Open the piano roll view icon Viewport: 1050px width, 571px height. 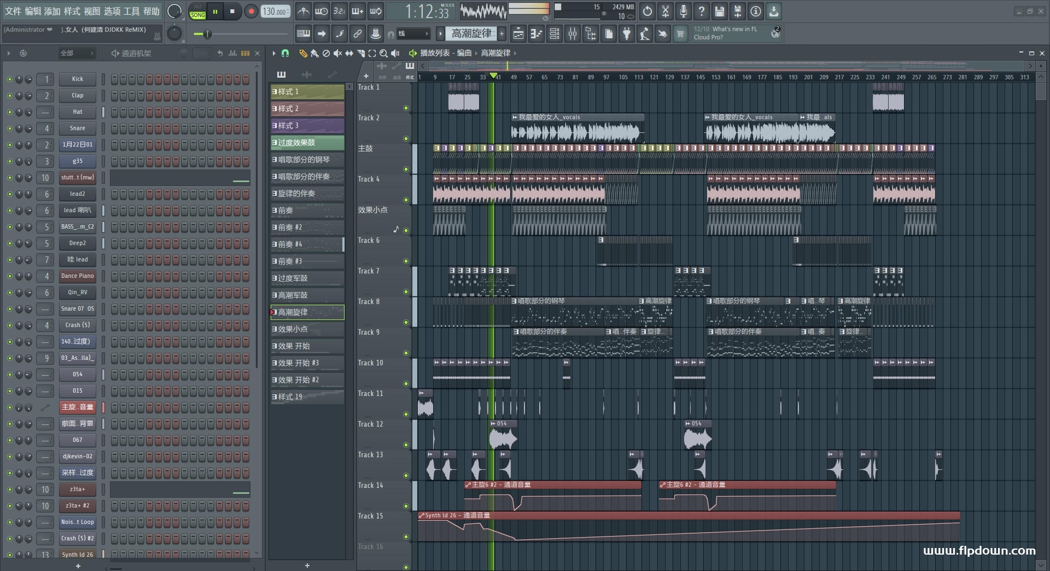[536, 34]
